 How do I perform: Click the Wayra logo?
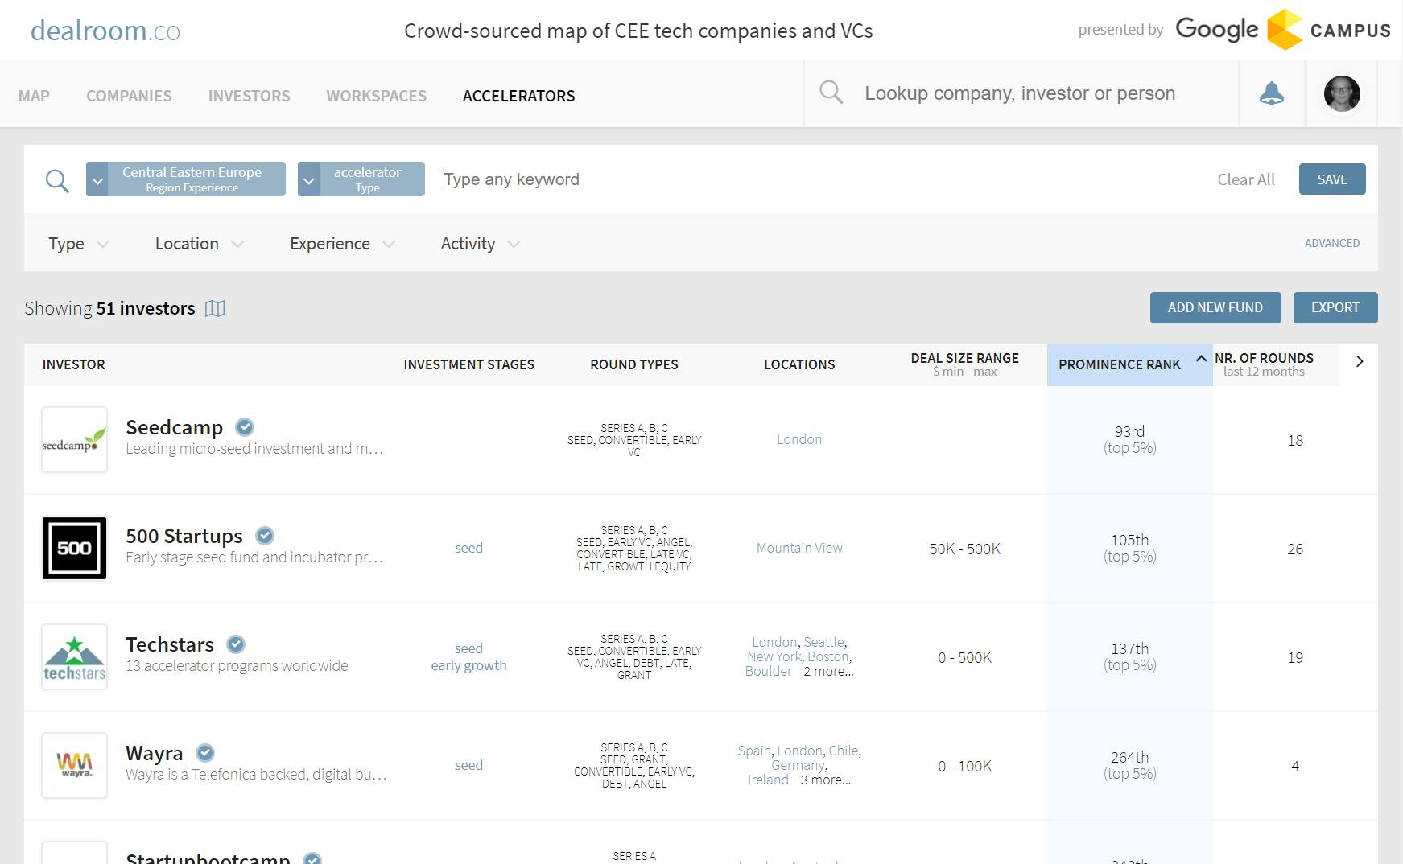pos(74,765)
